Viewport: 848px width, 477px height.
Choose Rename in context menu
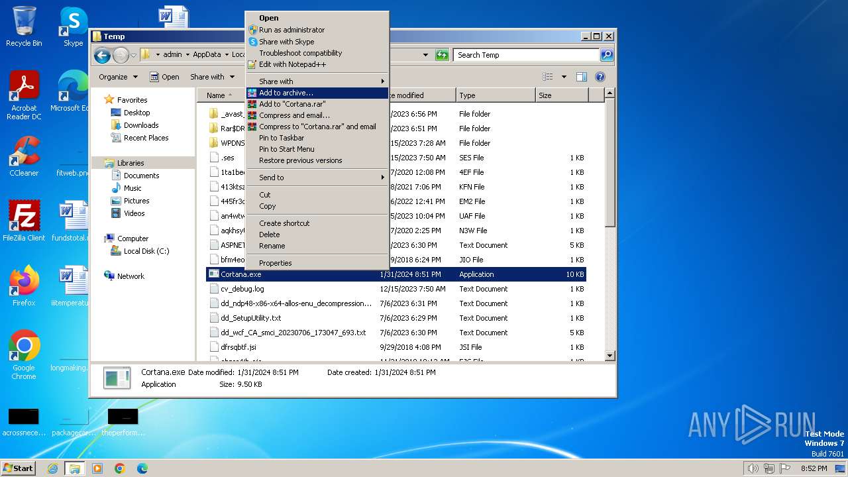[x=317, y=246]
